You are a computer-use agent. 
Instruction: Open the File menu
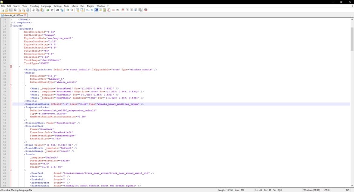3,6
